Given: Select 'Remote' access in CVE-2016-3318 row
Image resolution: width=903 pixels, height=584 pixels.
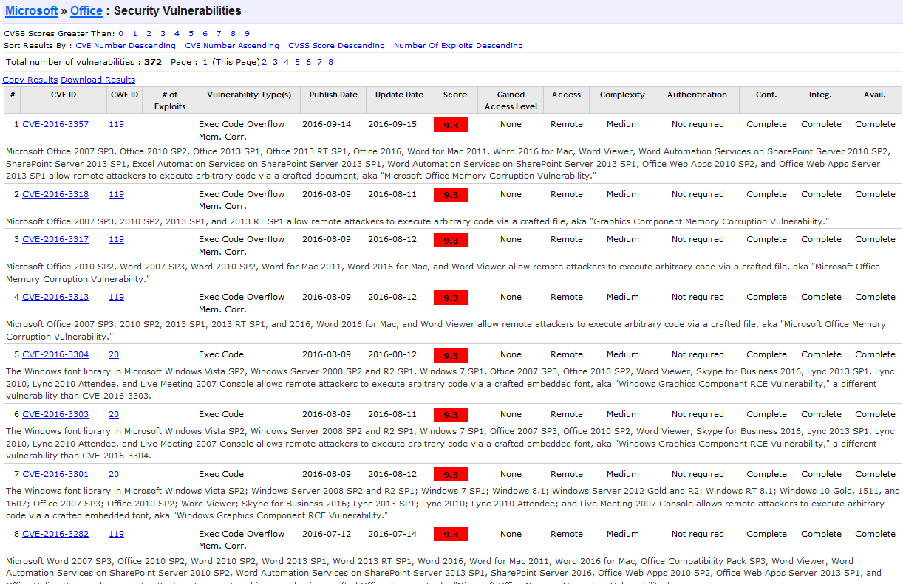Looking at the screenshot, I should (x=567, y=195).
